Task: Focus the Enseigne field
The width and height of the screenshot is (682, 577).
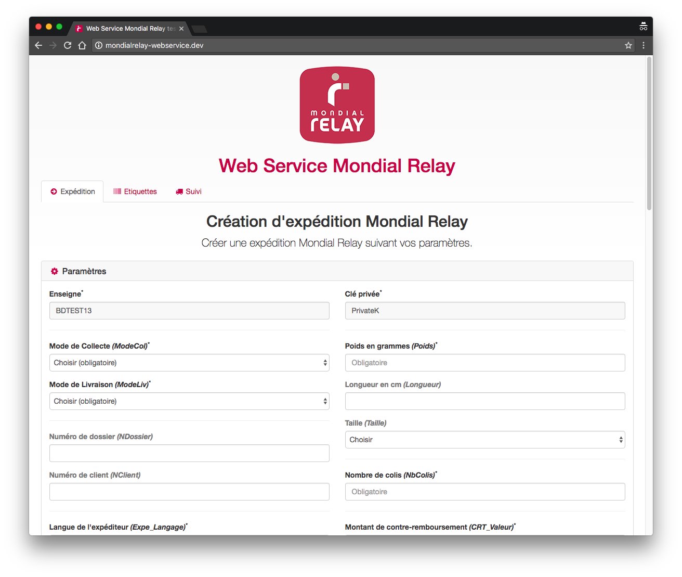Action: [189, 311]
